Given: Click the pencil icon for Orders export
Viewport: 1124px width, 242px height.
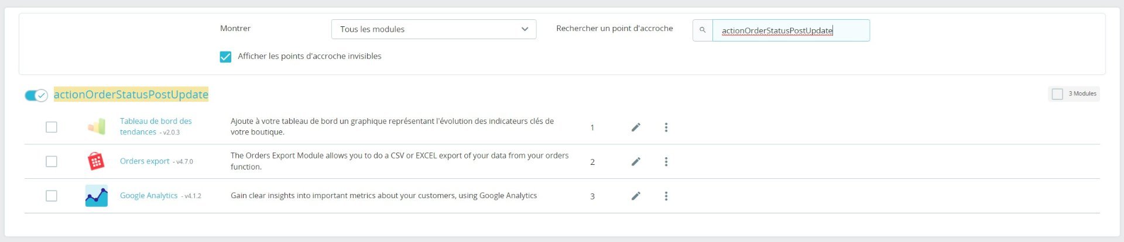Looking at the screenshot, I should coord(636,162).
